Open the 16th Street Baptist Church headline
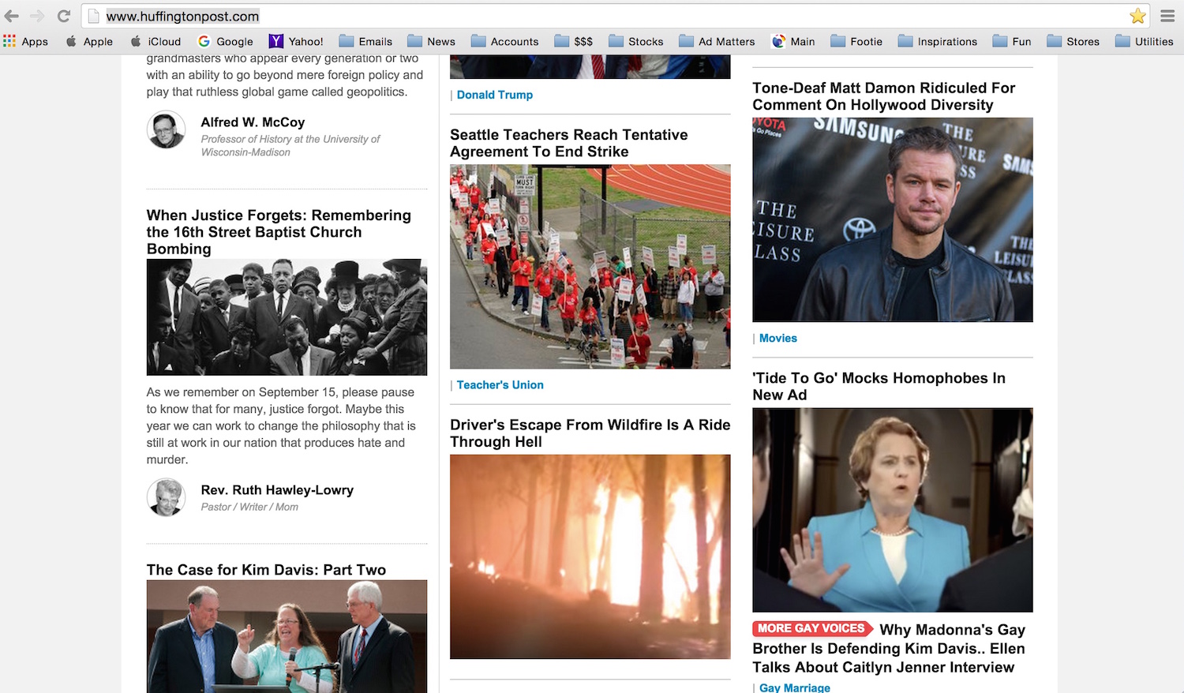The width and height of the screenshot is (1184, 693). [x=279, y=232]
